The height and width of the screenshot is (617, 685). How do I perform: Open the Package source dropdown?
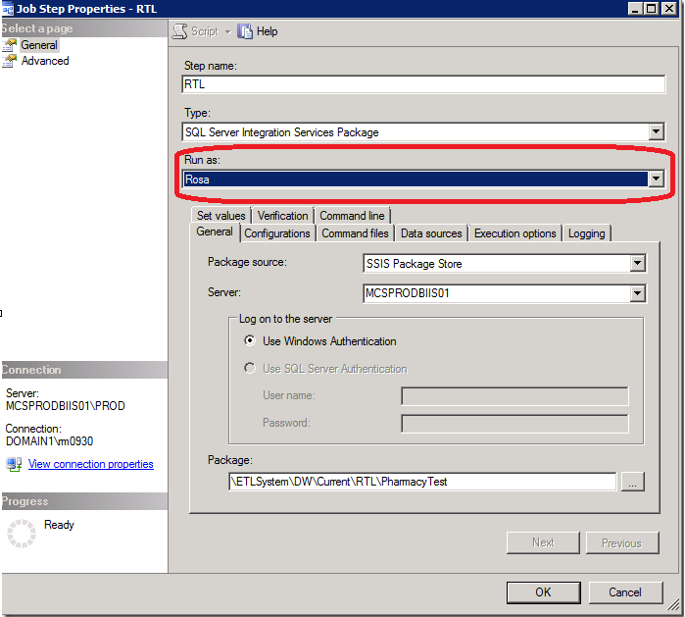[637, 263]
